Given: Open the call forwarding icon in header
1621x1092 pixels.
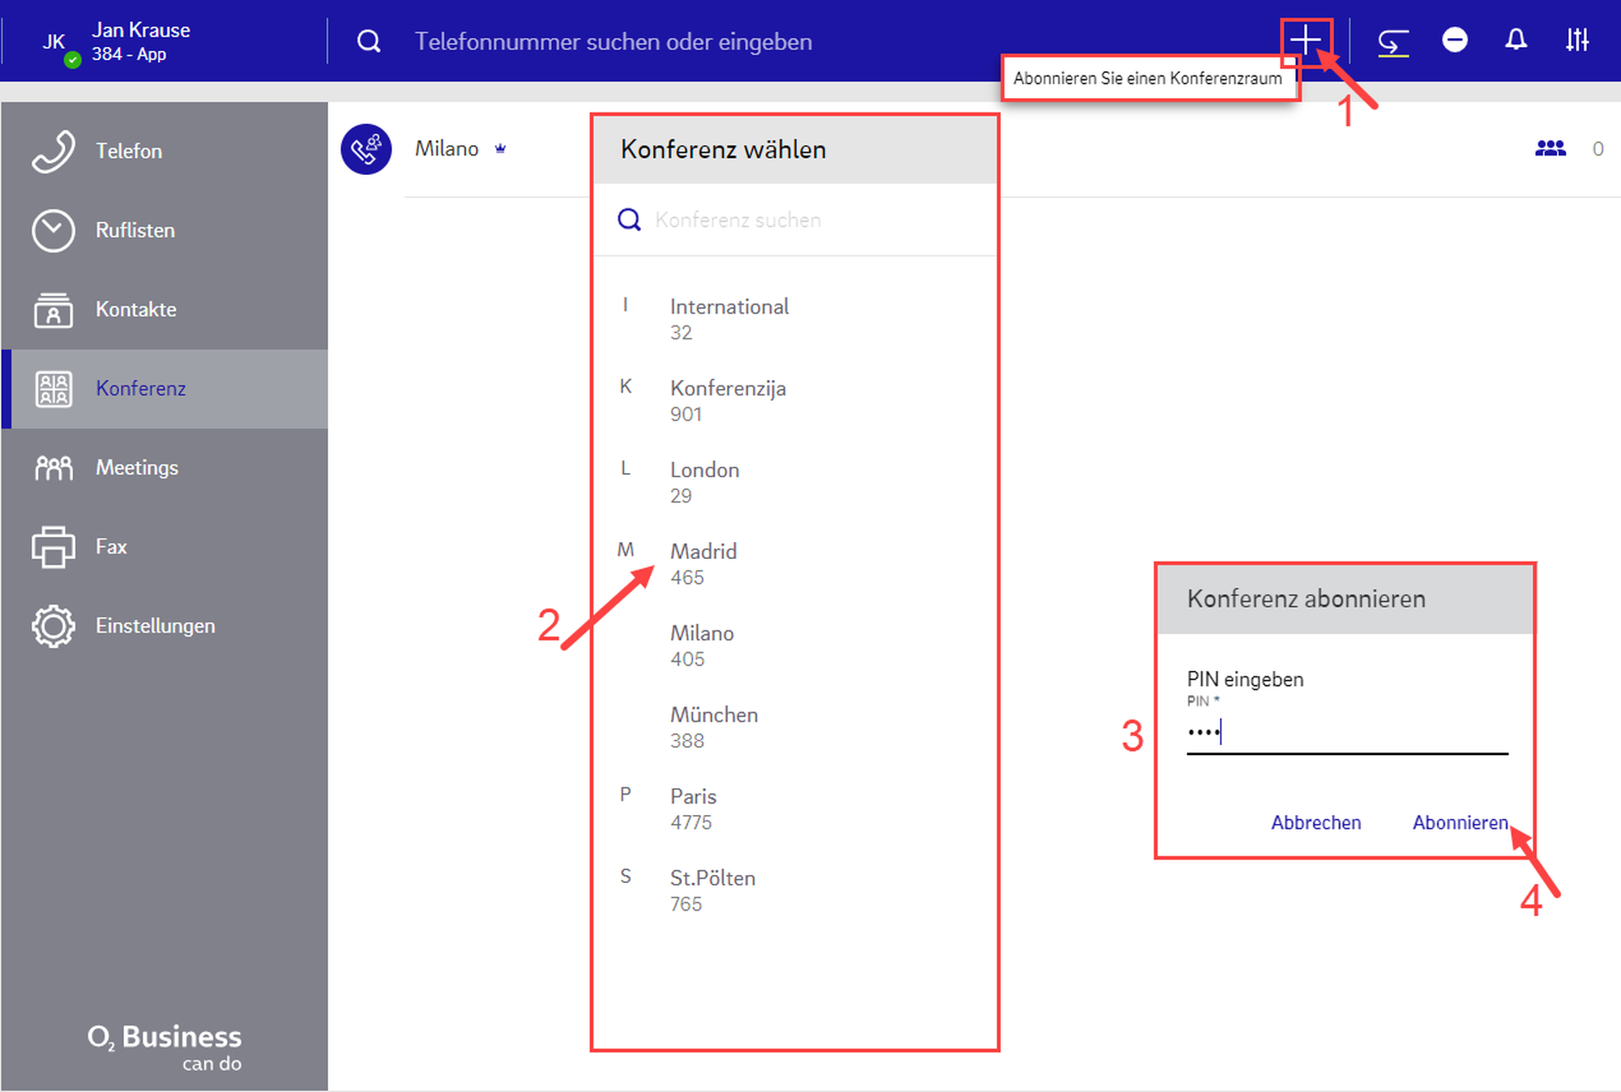Looking at the screenshot, I should pyautogui.click(x=1392, y=41).
